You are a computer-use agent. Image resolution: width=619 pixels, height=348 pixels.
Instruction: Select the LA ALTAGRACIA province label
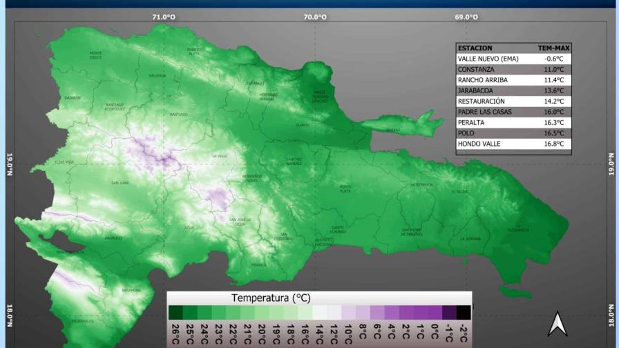coord(518,228)
